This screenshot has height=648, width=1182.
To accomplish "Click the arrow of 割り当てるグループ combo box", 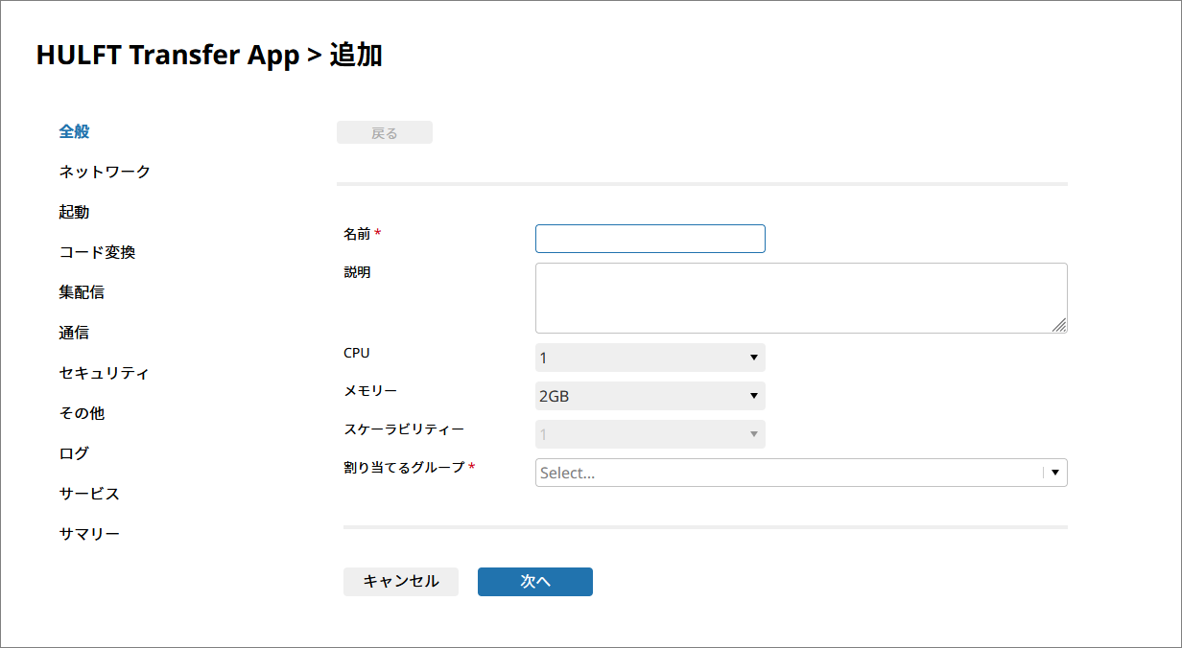I will click(1055, 473).
